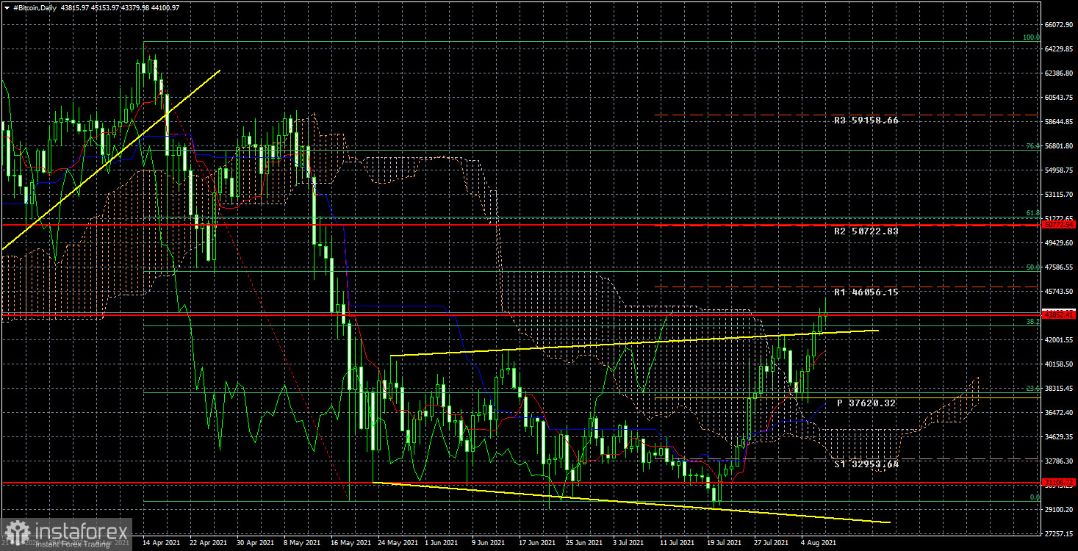Click the red 31106.72 price tag
Screen dimensions: 1078x551
point(1060,483)
